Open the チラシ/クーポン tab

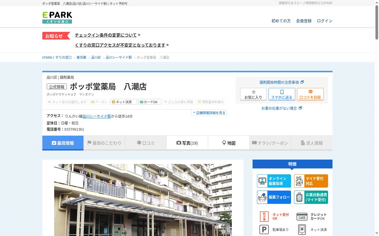tap(270, 143)
